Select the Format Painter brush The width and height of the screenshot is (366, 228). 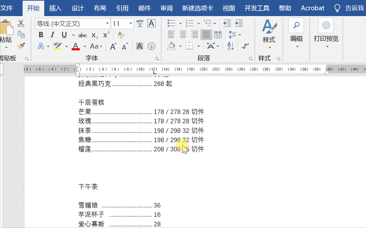[21, 46]
